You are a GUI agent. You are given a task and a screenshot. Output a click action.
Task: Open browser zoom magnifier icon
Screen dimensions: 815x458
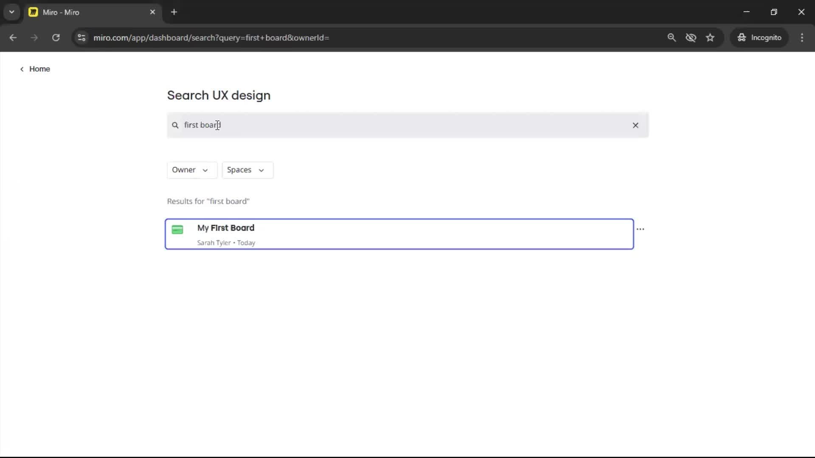(672, 38)
